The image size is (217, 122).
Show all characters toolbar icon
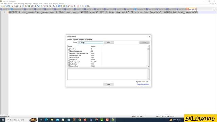click(x=56, y=6)
